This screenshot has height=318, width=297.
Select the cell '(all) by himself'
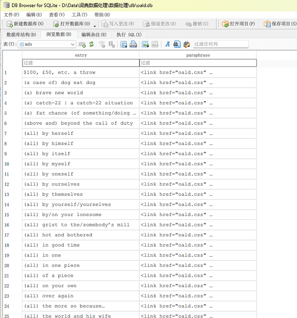pos(81,143)
